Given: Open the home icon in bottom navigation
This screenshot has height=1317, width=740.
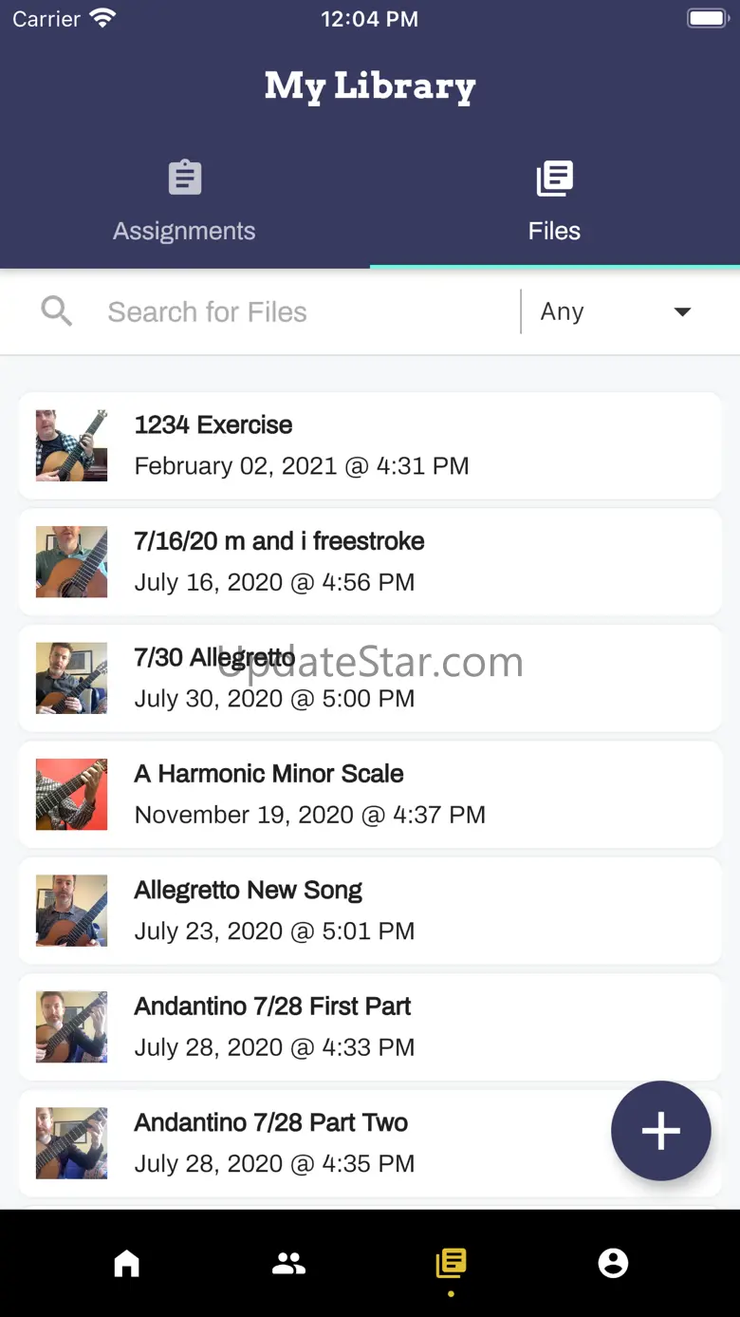Looking at the screenshot, I should (126, 1263).
